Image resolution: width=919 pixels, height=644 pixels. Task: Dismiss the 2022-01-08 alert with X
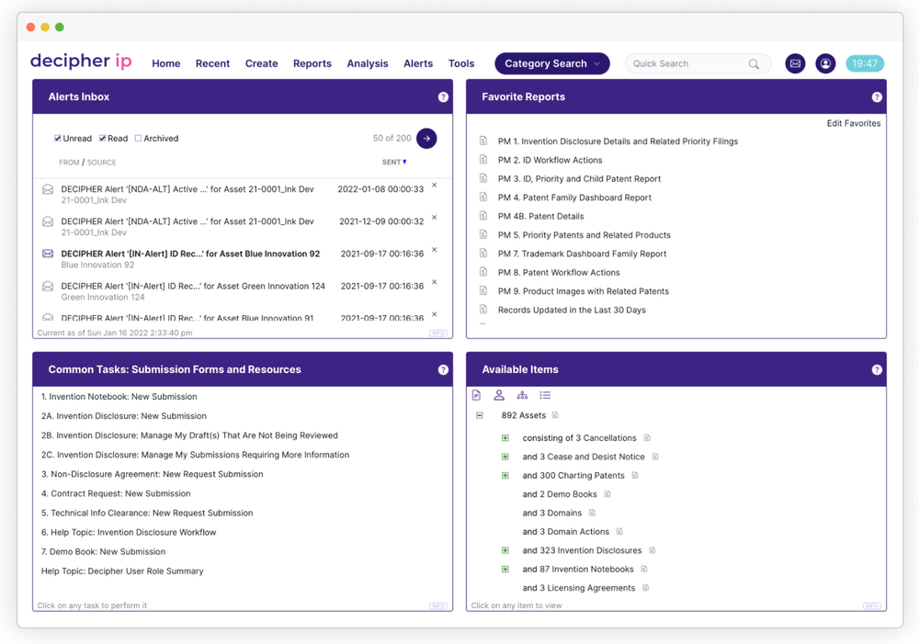[435, 186]
